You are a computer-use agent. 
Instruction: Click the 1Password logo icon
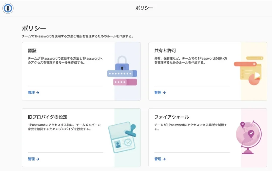coord(8,8)
